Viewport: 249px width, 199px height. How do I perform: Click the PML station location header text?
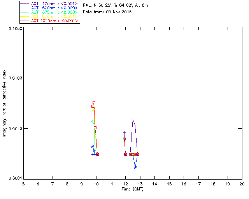tap(116, 5)
